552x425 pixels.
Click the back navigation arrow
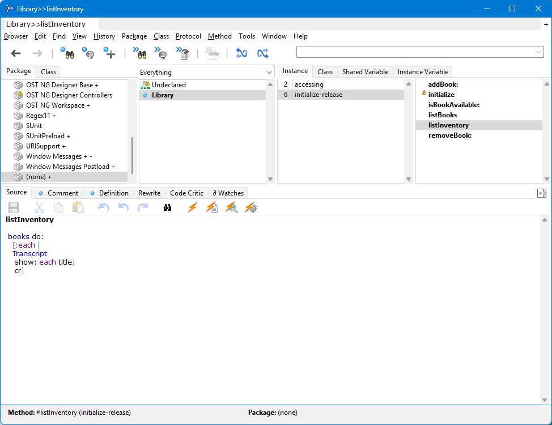(x=16, y=53)
